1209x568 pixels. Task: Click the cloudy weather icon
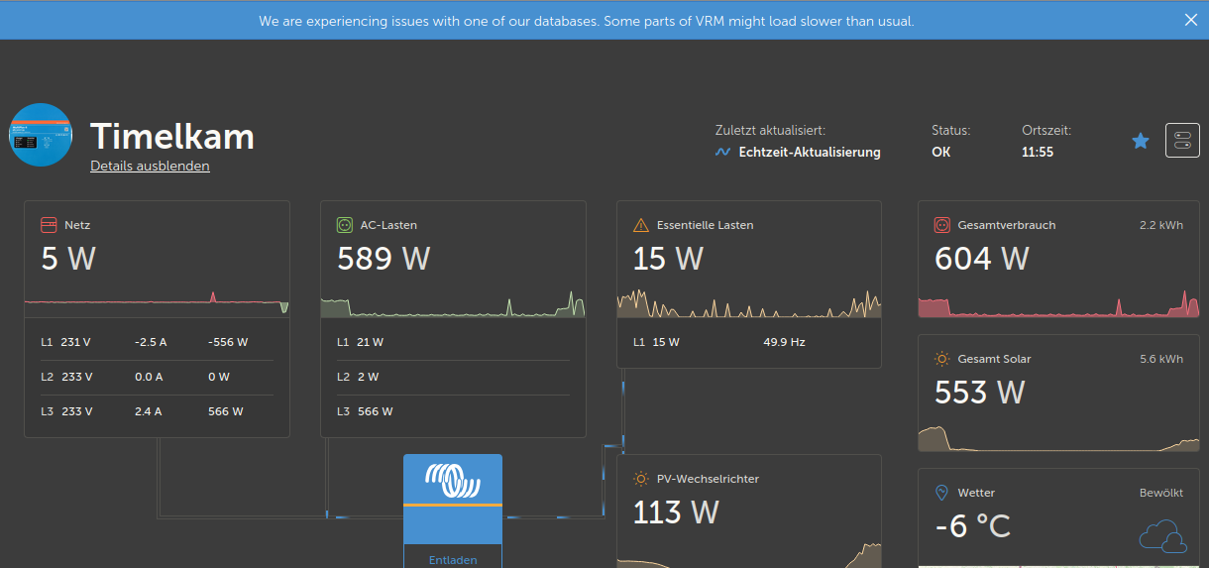pos(1161,535)
